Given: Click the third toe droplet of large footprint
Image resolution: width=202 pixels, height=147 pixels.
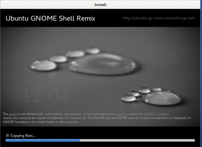Looking at the screenshot, I should coord(75,54).
